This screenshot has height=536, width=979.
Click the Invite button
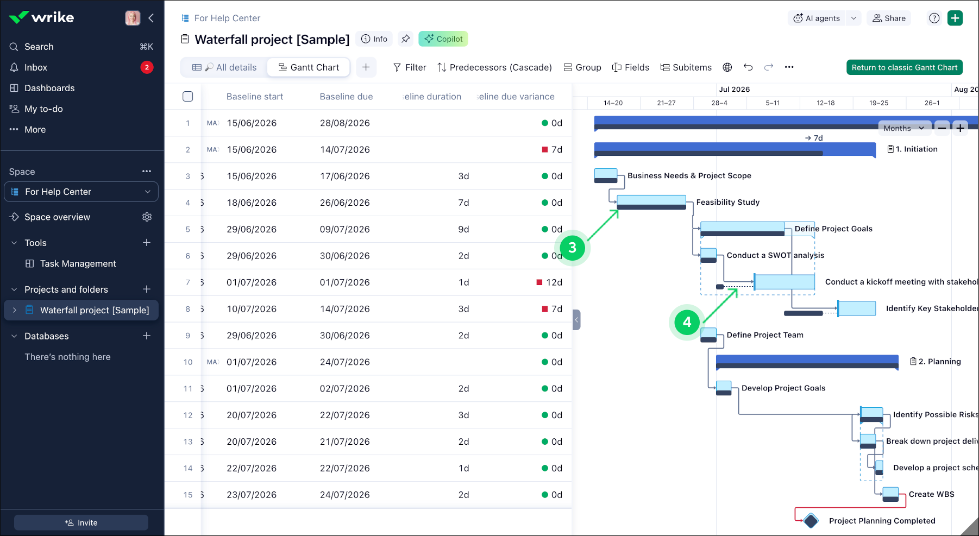(81, 522)
